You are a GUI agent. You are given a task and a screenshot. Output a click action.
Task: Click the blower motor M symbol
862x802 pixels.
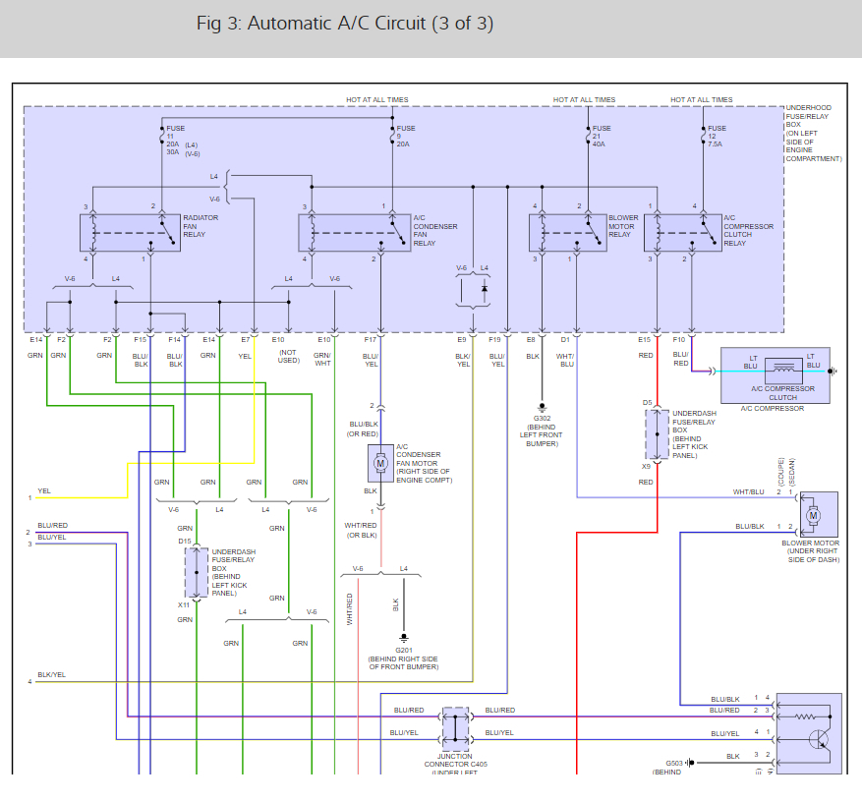[x=813, y=516]
